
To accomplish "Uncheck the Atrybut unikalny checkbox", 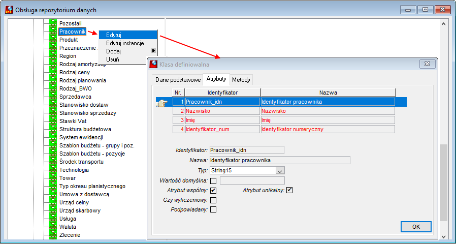I will (289, 191).
